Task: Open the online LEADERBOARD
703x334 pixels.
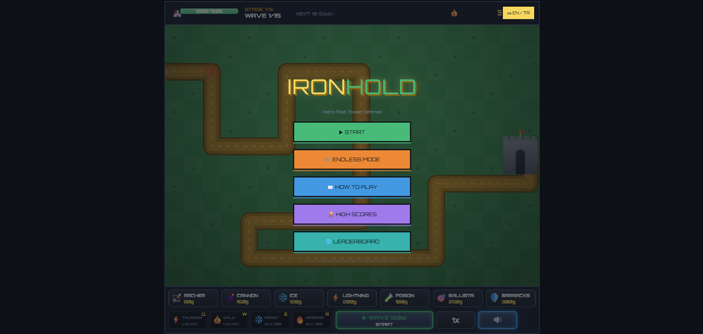Action: tap(352, 242)
